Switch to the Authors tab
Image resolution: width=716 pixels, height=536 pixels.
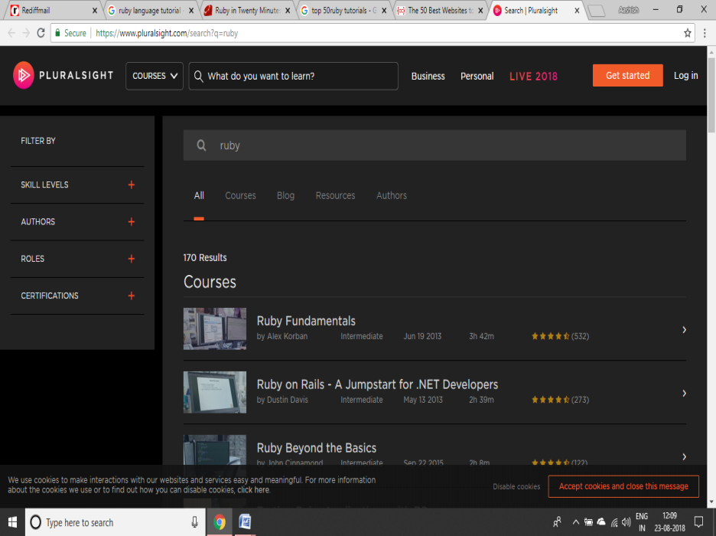coord(392,195)
